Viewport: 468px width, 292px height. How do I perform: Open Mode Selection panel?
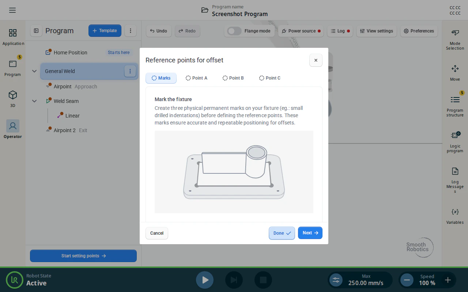tap(455, 40)
